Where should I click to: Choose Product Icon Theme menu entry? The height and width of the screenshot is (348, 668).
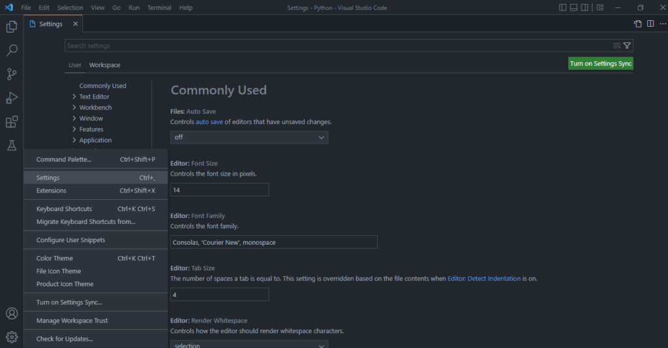[x=96, y=284]
